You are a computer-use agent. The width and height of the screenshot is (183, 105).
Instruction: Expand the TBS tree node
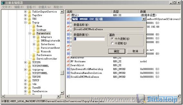(25, 19)
